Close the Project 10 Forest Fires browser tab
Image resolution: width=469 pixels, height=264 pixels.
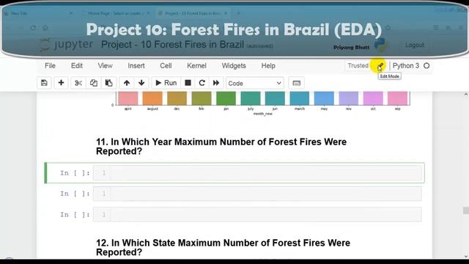226,13
